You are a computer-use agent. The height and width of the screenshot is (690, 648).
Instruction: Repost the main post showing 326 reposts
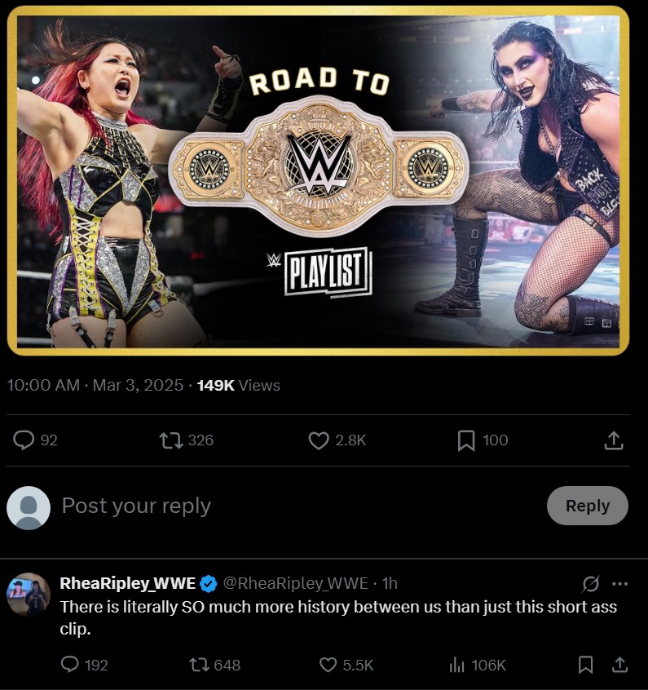pos(171,440)
